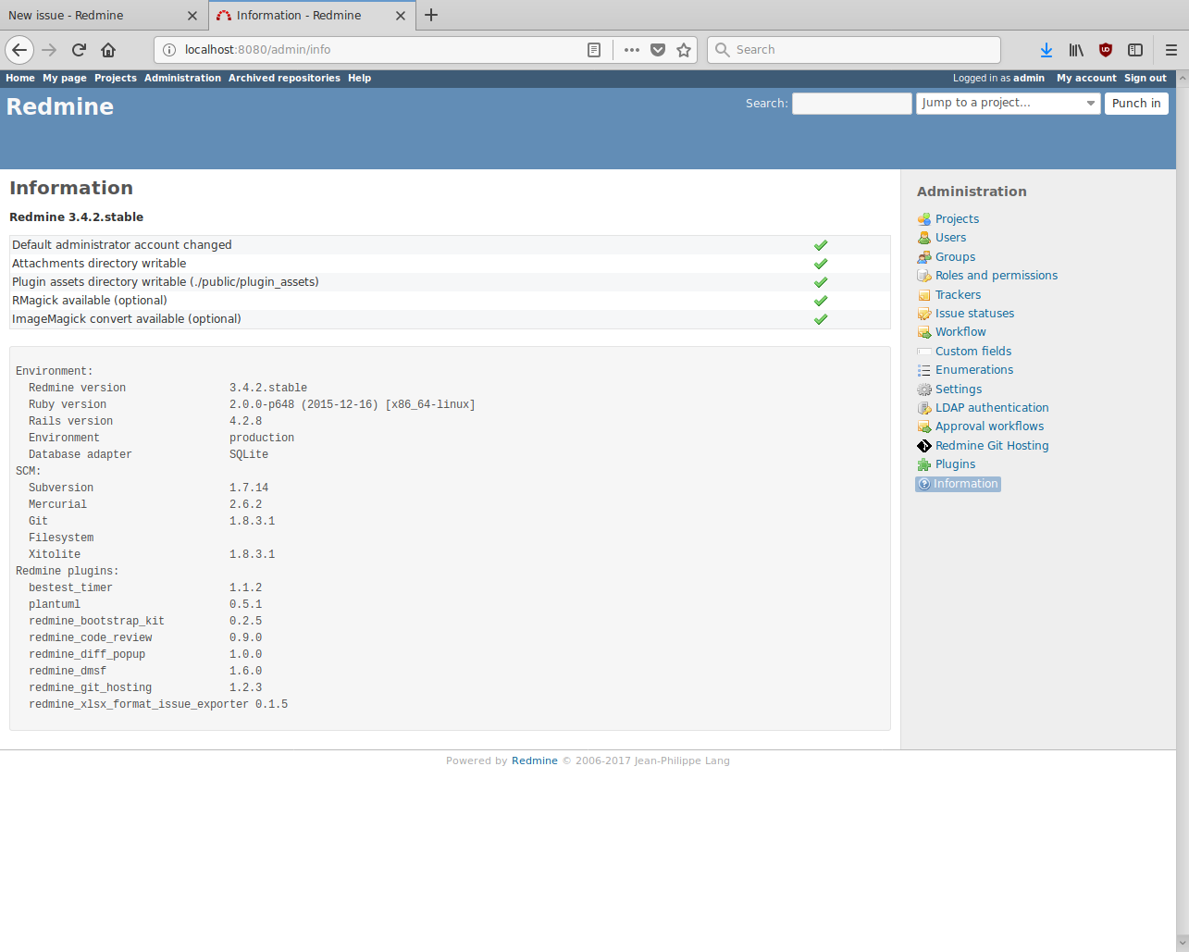Click the 'ImageMagick convert available (optional)' row
Screen dimensions: 1189x952
click(450, 319)
